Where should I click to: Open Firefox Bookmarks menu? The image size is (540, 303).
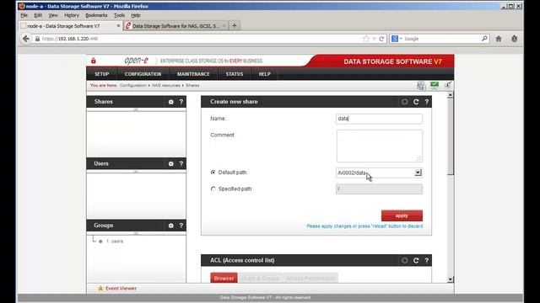(96, 15)
